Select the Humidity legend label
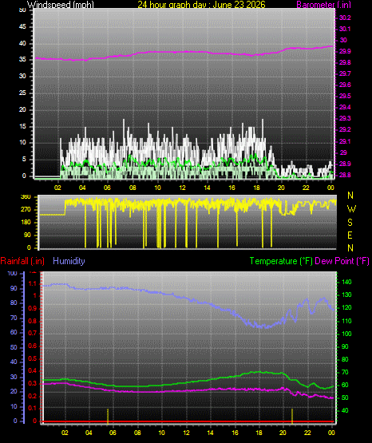This screenshot has width=372, height=443. [x=69, y=261]
